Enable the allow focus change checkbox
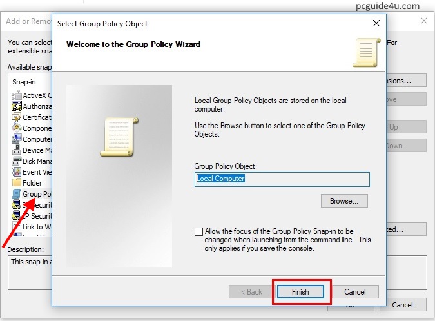This screenshot has height=321, width=435. pos(198,231)
